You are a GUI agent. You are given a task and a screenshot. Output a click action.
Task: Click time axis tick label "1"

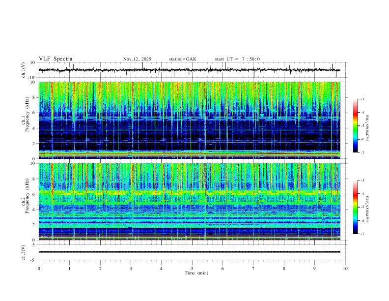[69, 269]
